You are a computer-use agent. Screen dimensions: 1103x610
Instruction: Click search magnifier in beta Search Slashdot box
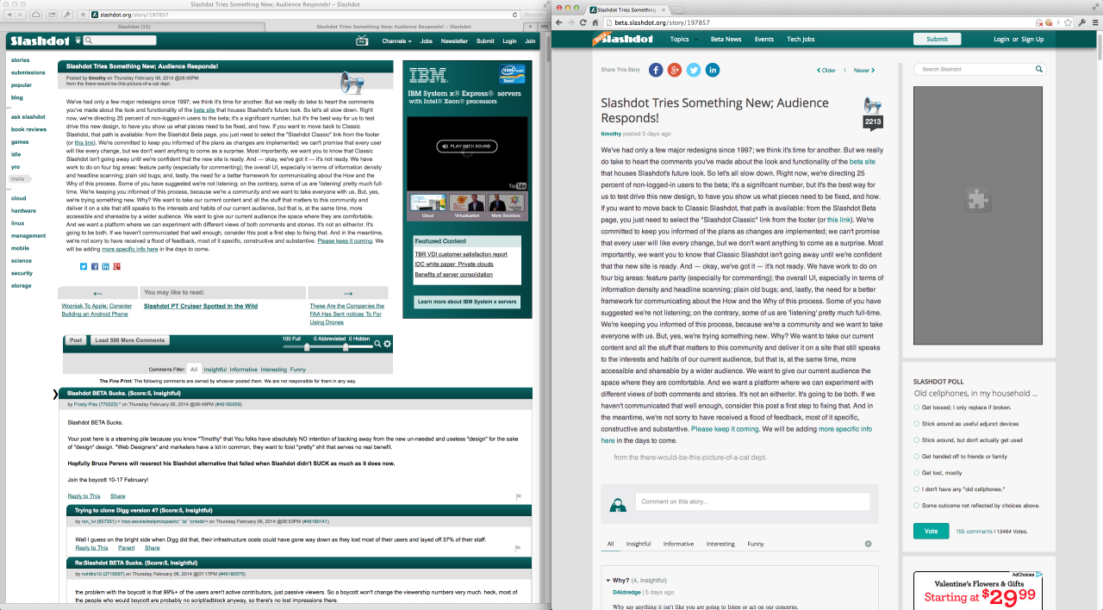tap(1039, 69)
